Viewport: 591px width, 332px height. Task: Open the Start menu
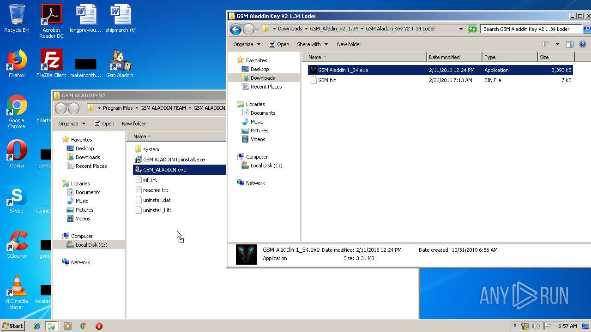pyautogui.click(x=12, y=326)
